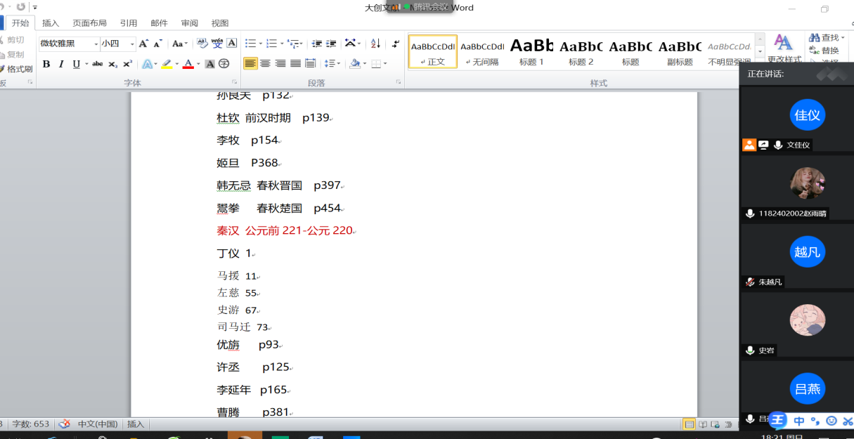Image resolution: width=854 pixels, height=439 pixels.
Task: Open the 页面布局 ribbon tab
Action: click(89, 23)
